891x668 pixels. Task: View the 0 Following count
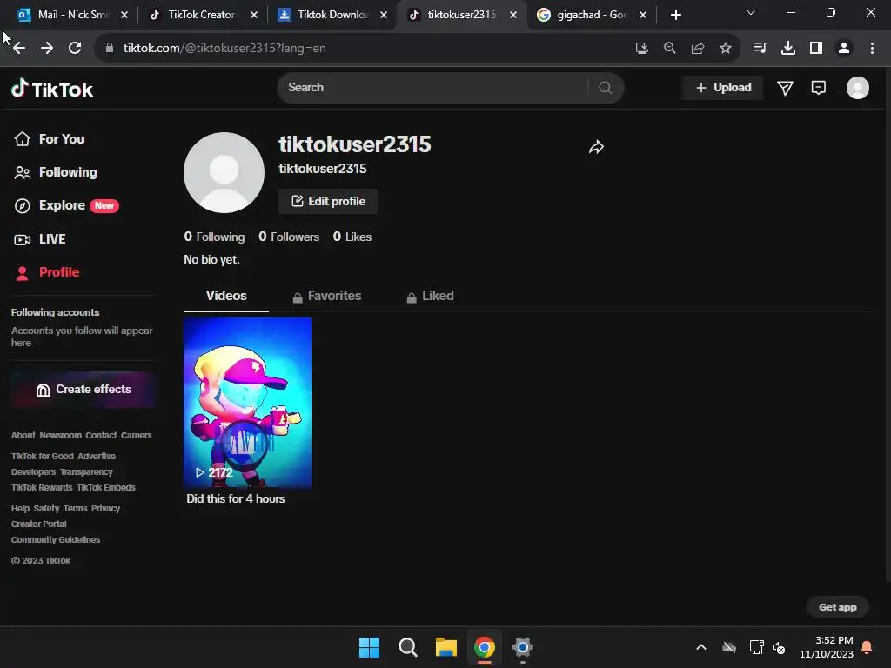point(214,237)
